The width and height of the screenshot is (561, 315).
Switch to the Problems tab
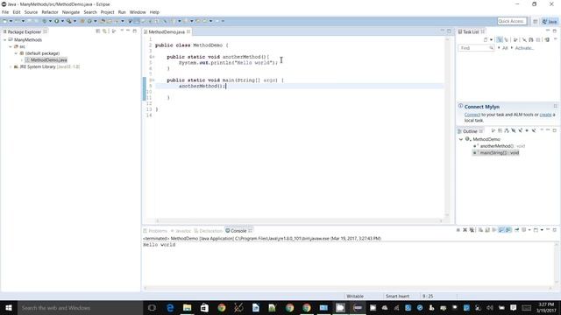(x=155, y=231)
